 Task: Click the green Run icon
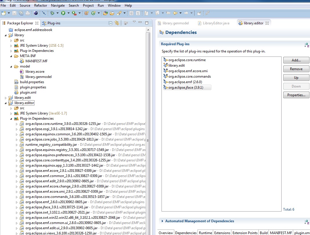[63, 13]
